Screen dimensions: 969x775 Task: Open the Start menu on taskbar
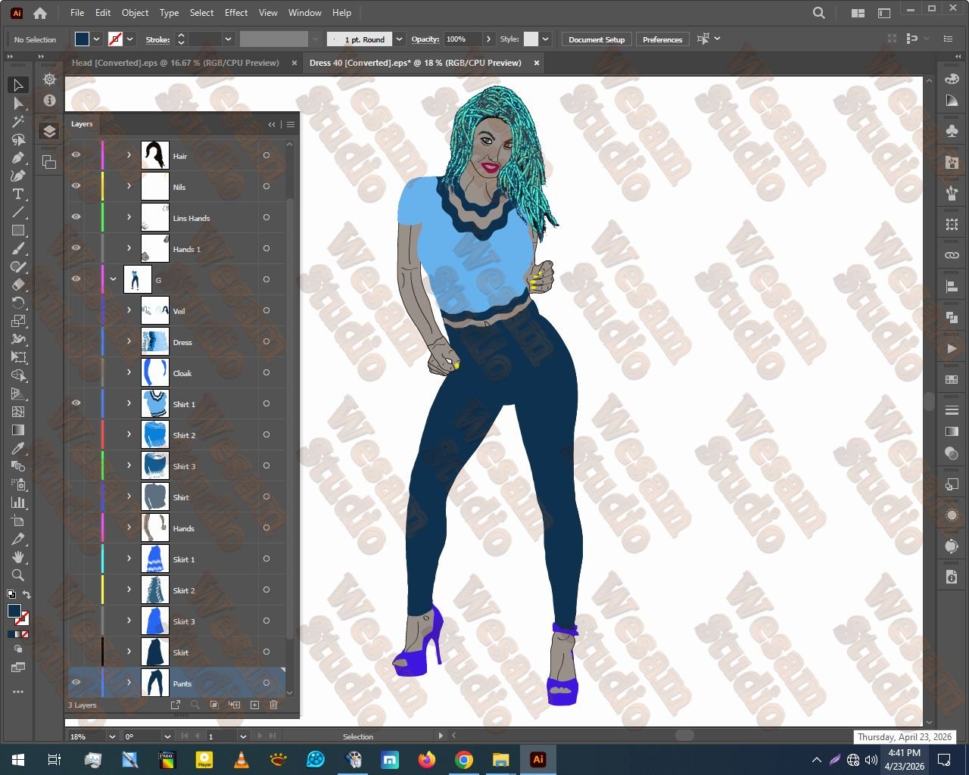(17, 759)
